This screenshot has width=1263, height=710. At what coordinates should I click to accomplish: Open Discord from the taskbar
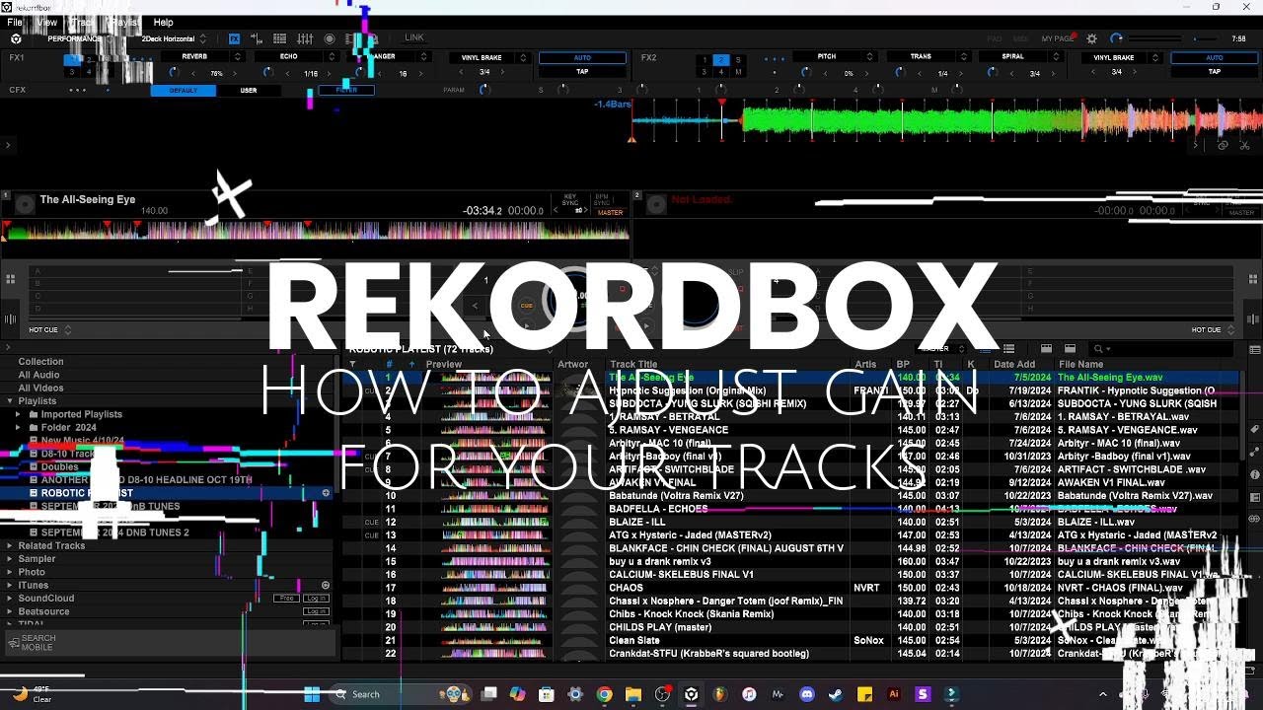[807, 694]
